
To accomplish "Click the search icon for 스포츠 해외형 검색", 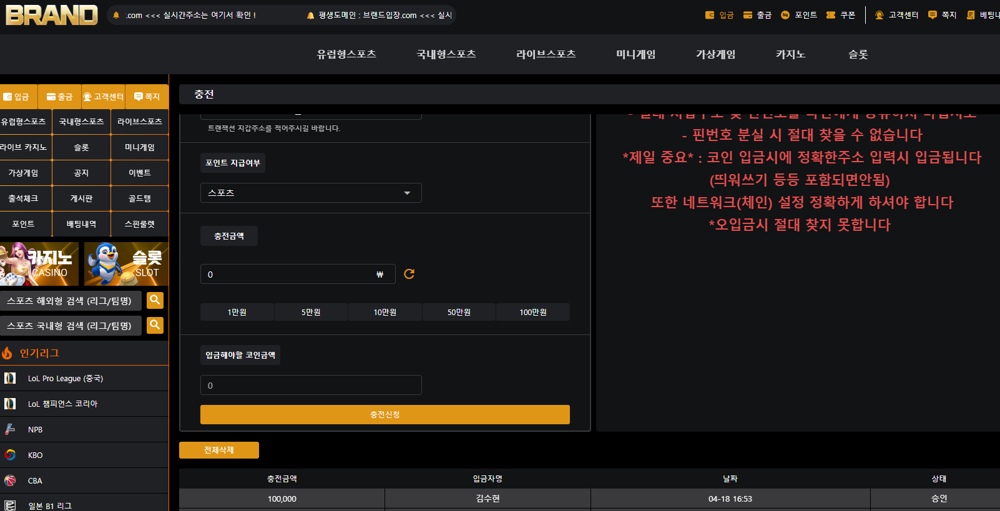I will pyautogui.click(x=155, y=300).
